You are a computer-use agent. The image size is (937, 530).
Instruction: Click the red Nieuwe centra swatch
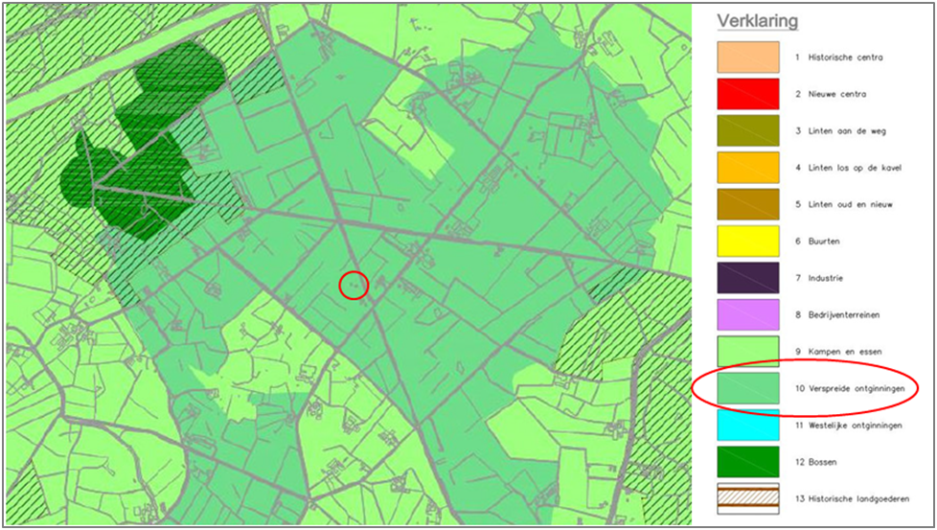point(748,94)
